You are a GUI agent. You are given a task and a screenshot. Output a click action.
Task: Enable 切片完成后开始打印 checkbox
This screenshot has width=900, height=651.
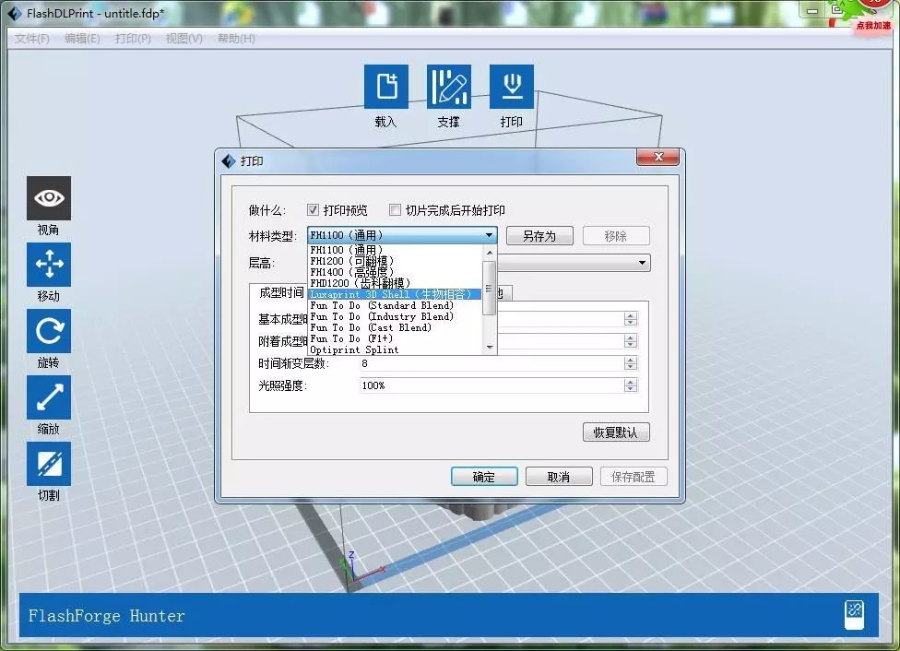(395, 210)
